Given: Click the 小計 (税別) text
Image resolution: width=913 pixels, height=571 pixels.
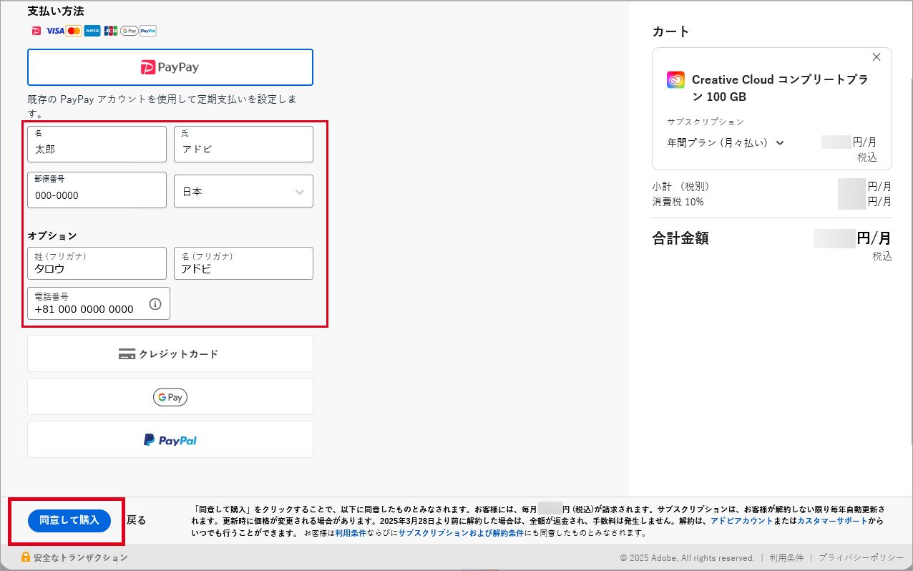Looking at the screenshot, I should (680, 186).
